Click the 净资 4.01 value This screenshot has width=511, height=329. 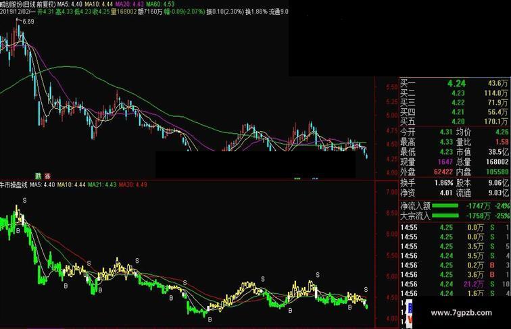click(x=446, y=193)
